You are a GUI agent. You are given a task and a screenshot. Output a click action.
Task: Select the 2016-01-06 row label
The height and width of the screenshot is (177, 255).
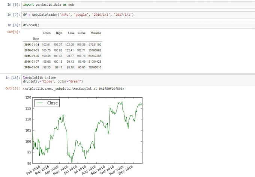click(32, 56)
